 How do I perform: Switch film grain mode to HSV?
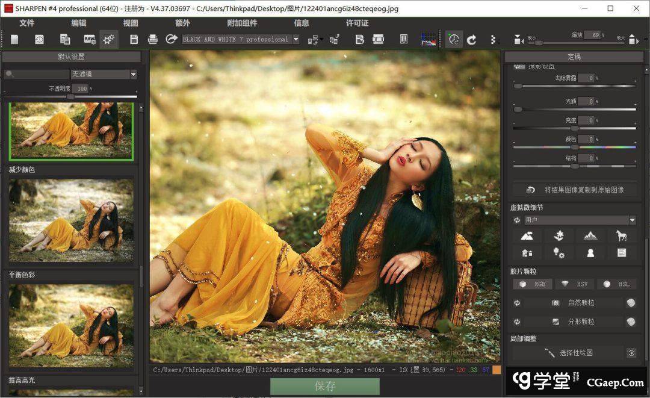[x=574, y=284]
